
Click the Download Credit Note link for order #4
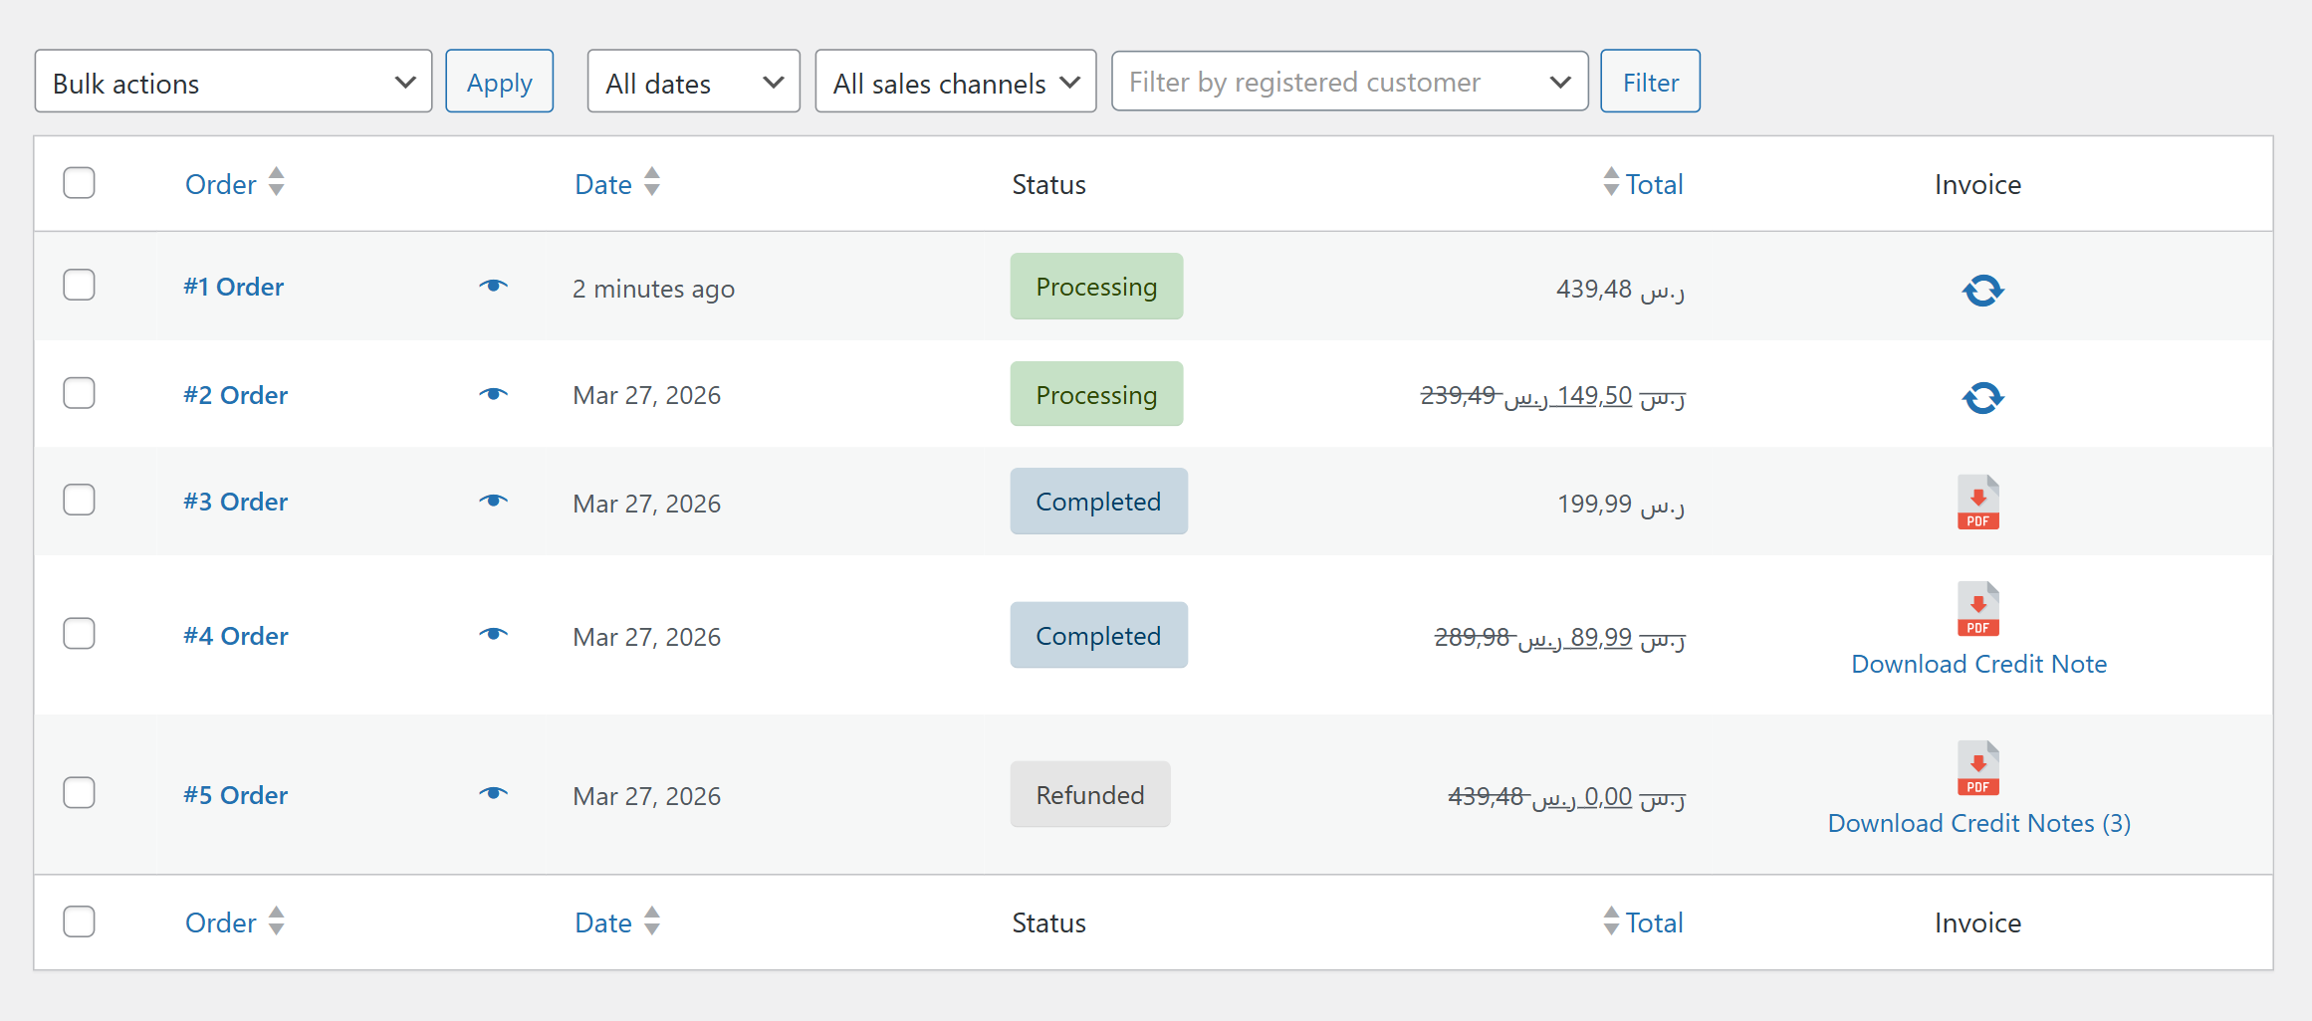[x=1978, y=664]
